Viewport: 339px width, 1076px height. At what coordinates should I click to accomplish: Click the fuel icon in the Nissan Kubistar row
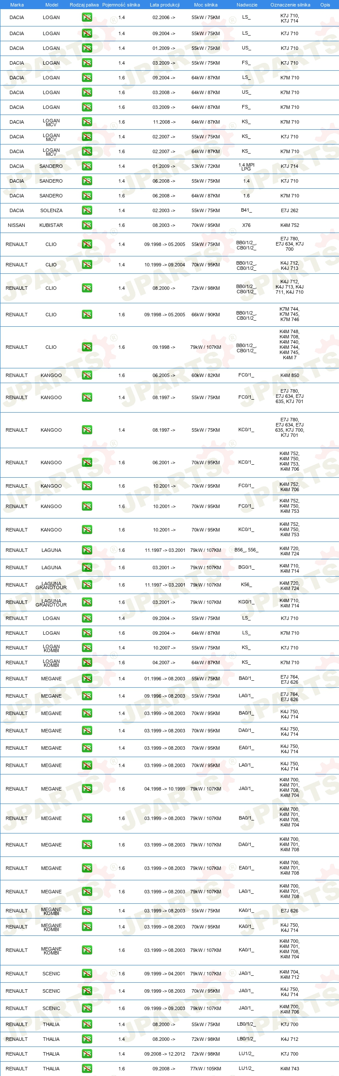click(87, 225)
